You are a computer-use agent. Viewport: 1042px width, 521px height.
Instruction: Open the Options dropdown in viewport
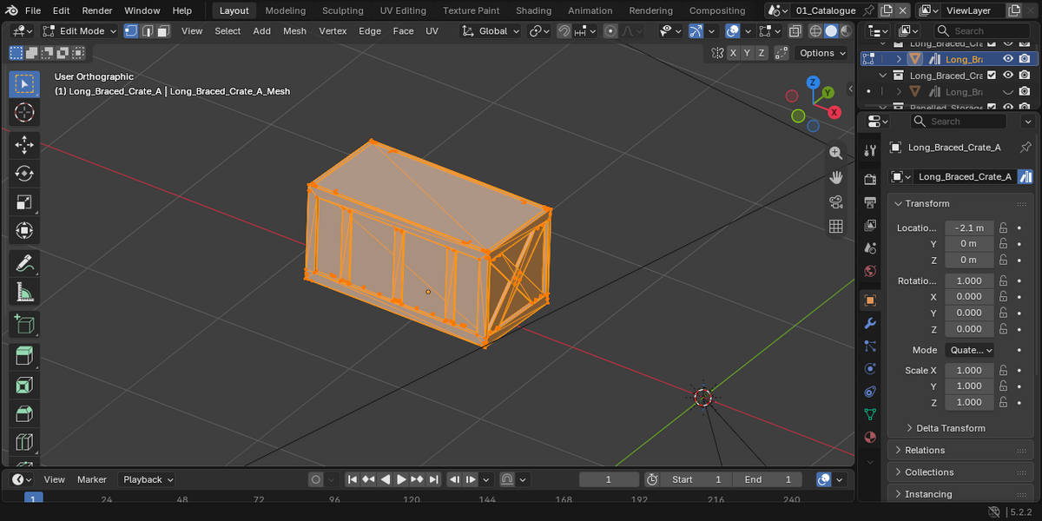point(822,53)
